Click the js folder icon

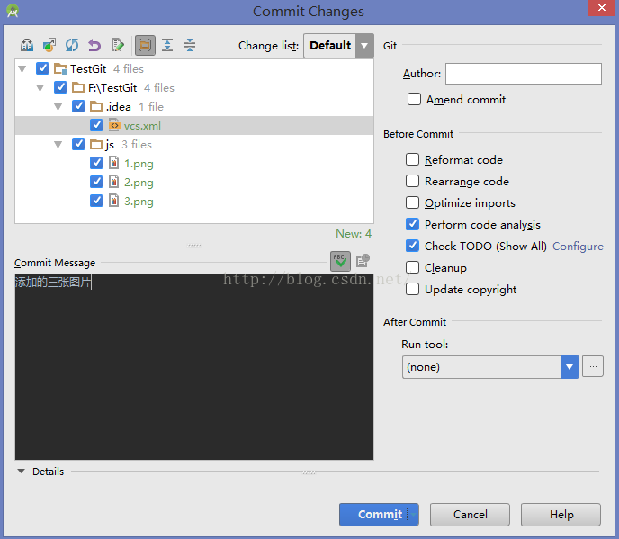pos(96,144)
